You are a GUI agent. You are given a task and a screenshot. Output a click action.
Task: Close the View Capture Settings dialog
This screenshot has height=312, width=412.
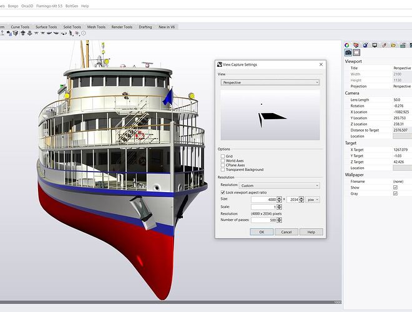321,64
